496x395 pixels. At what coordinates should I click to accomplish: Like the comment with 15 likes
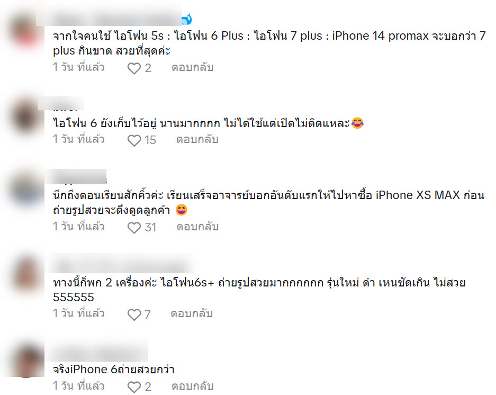pos(134,140)
